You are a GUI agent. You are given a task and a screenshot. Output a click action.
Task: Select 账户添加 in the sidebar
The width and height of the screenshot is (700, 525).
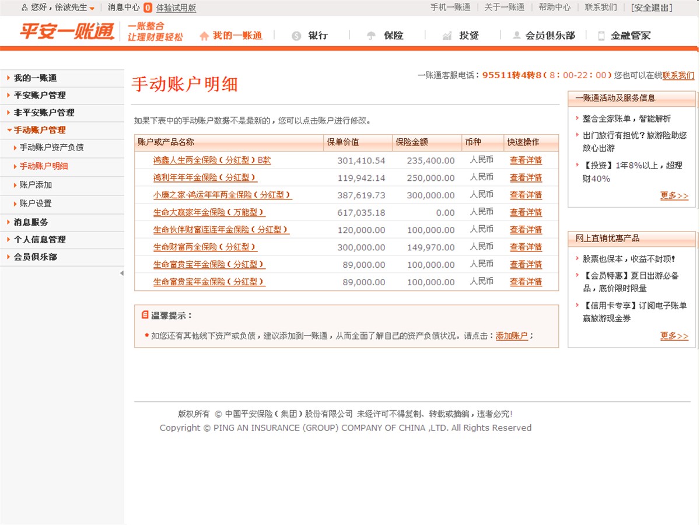[36, 185]
